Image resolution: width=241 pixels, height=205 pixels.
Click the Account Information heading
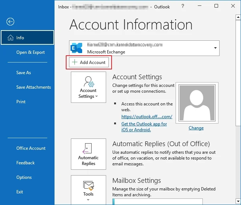coord(131,25)
